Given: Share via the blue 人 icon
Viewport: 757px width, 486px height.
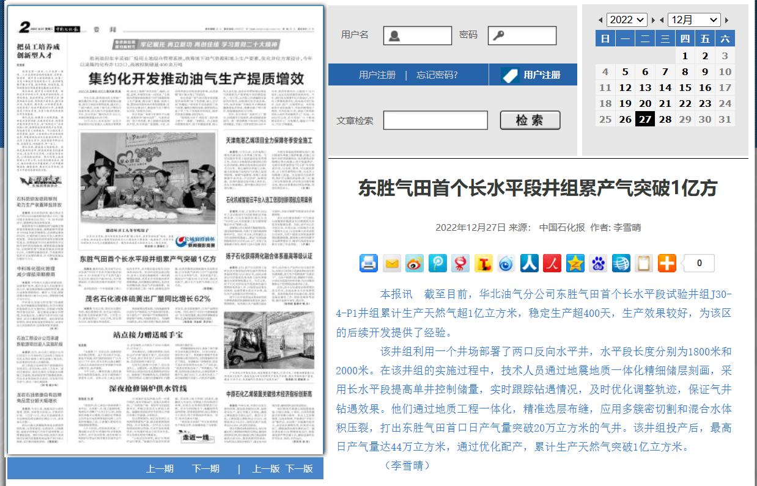Looking at the screenshot, I should click(x=530, y=263).
